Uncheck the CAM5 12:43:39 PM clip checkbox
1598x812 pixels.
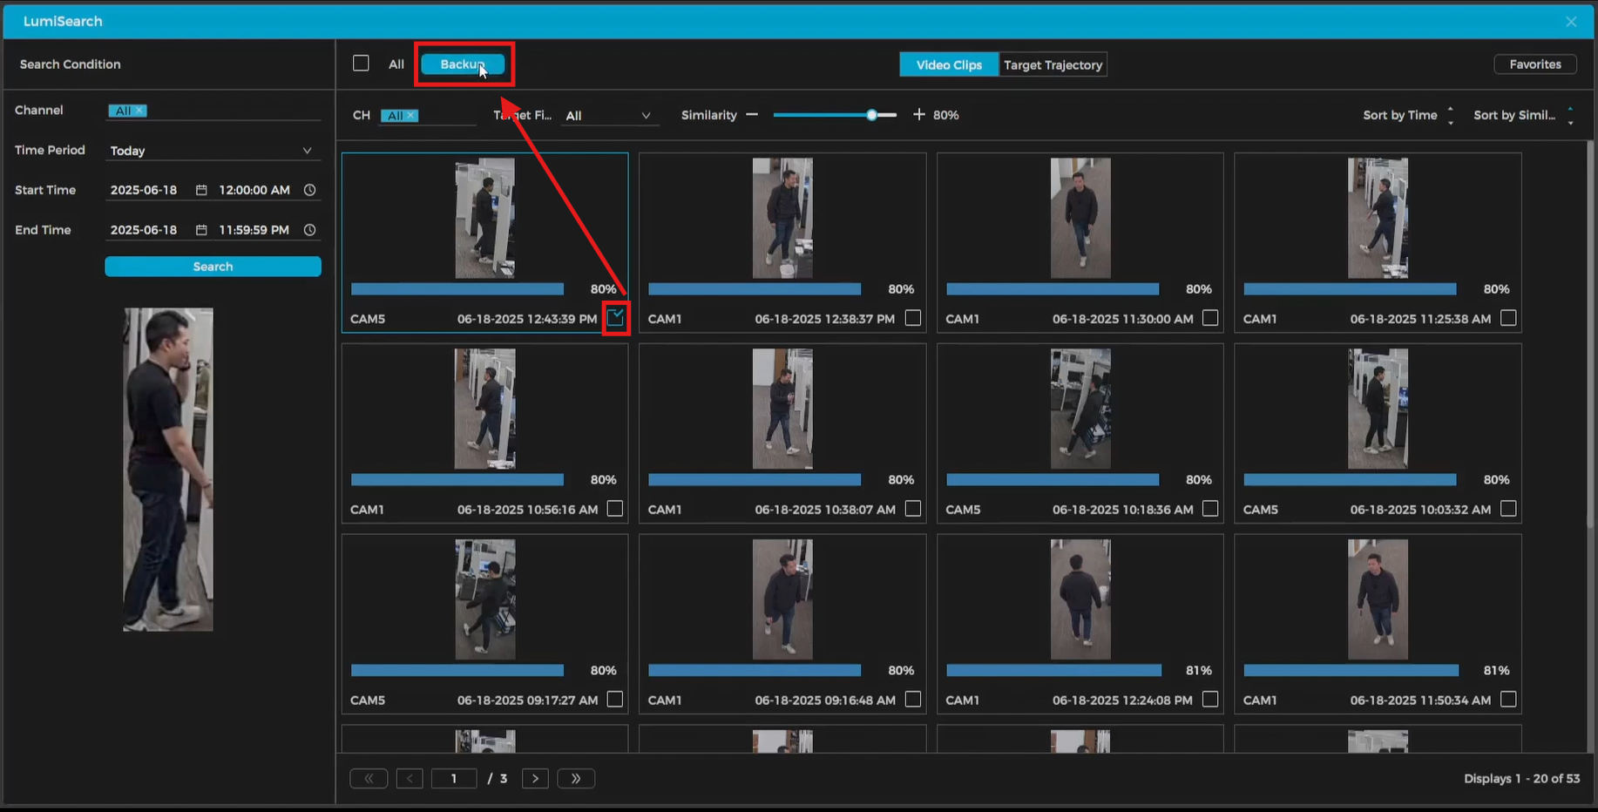click(x=616, y=318)
